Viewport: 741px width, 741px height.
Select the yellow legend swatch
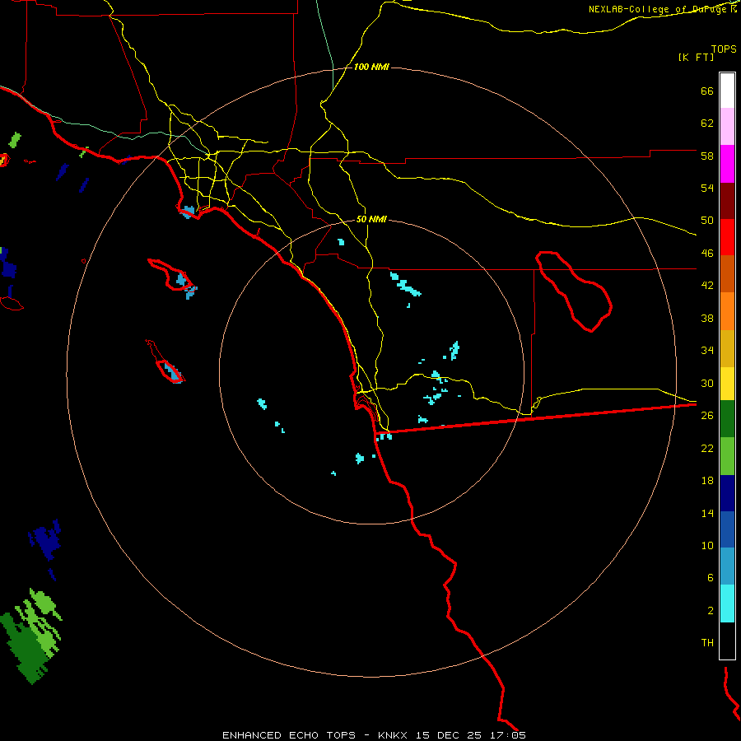[x=727, y=384]
